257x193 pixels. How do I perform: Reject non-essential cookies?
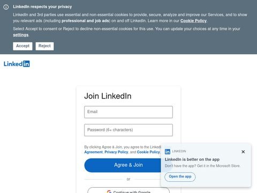44,46
